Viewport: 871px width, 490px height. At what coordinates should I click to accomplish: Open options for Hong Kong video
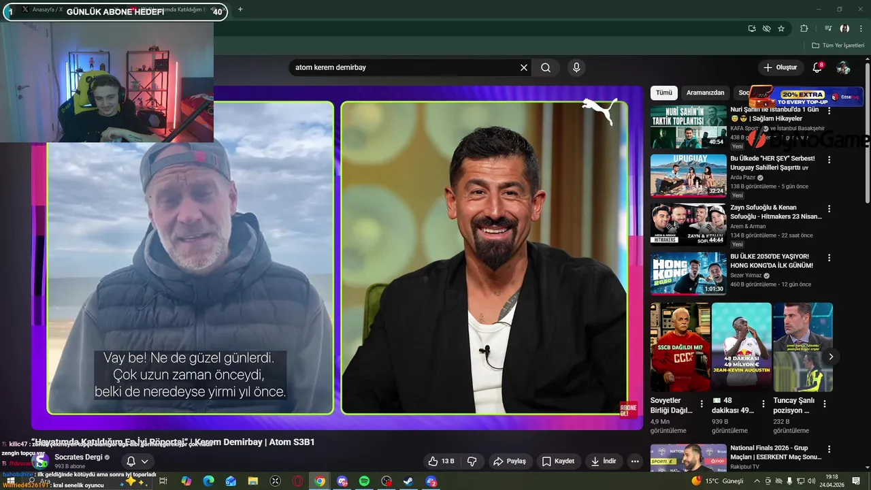pos(829,258)
